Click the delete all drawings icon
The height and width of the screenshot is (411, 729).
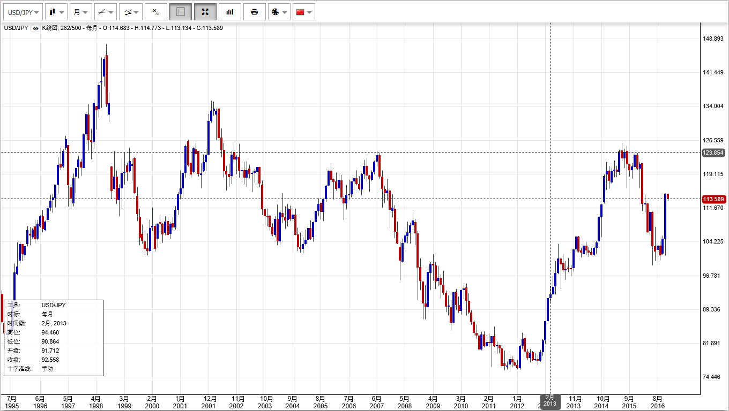[155, 12]
